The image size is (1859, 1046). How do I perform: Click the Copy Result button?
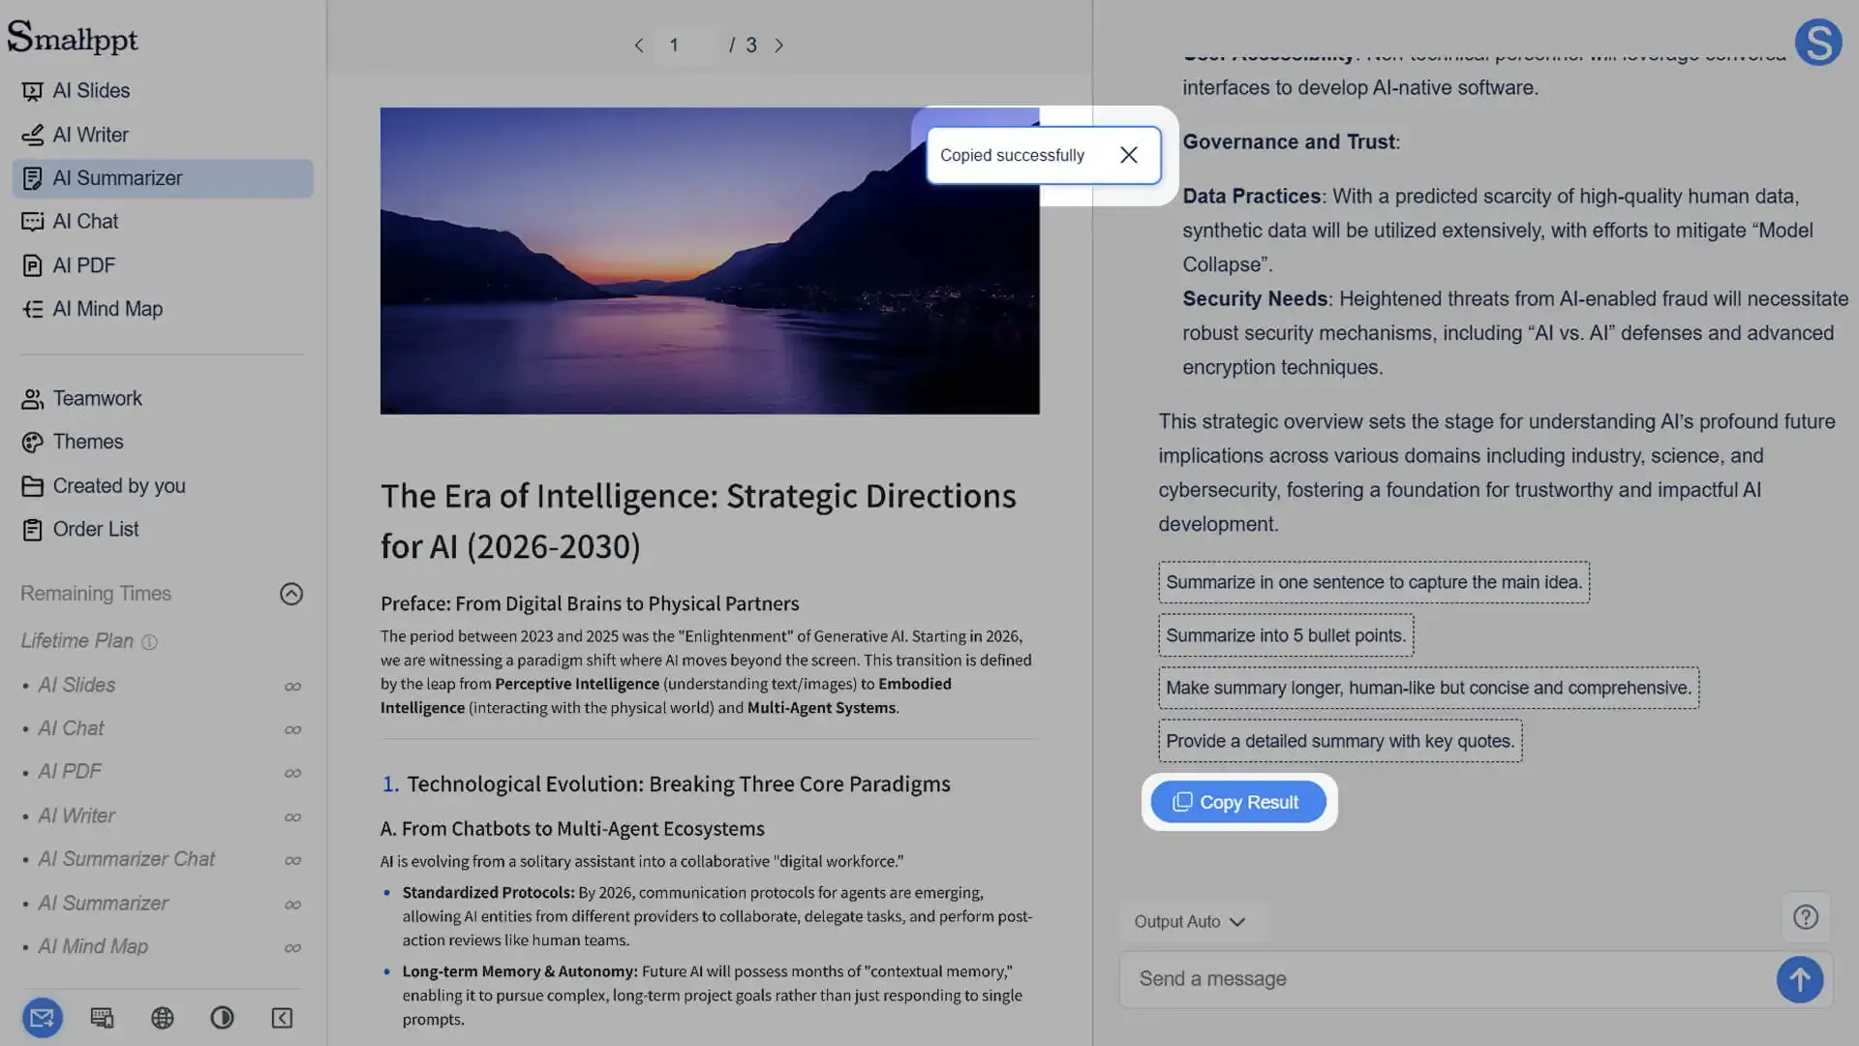point(1238,801)
